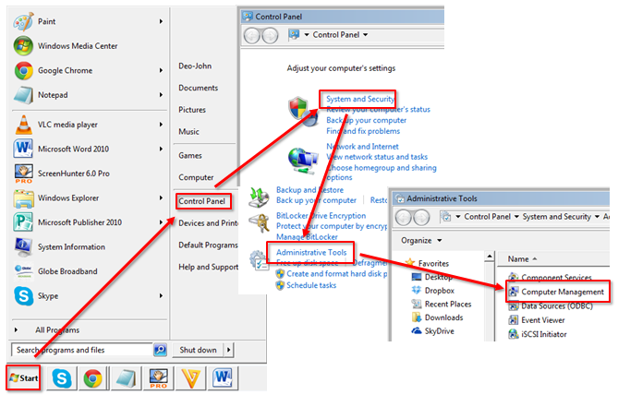Launch Microsoft Publisher 2010 icon
Screen dimensions: 618x395
coord(23,222)
